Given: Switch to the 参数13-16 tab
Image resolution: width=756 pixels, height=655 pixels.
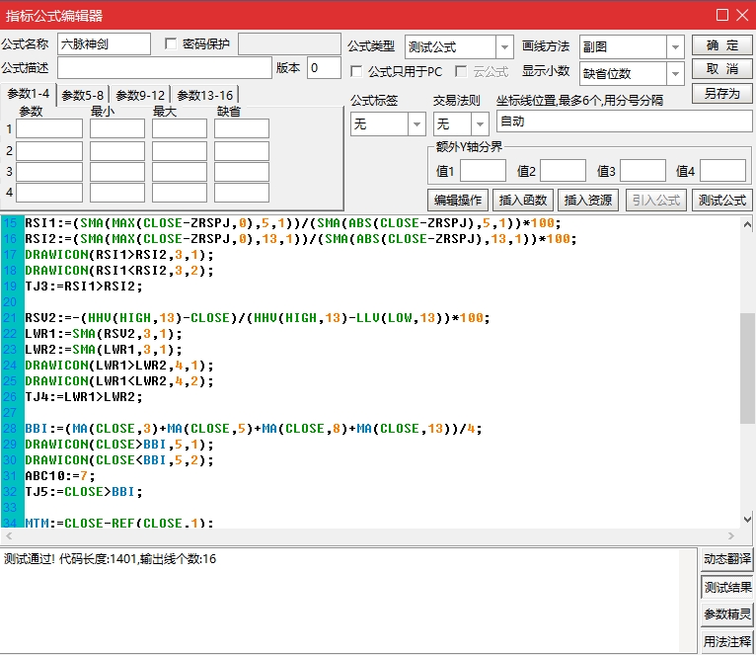Looking at the screenshot, I should [x=205, y=95].
